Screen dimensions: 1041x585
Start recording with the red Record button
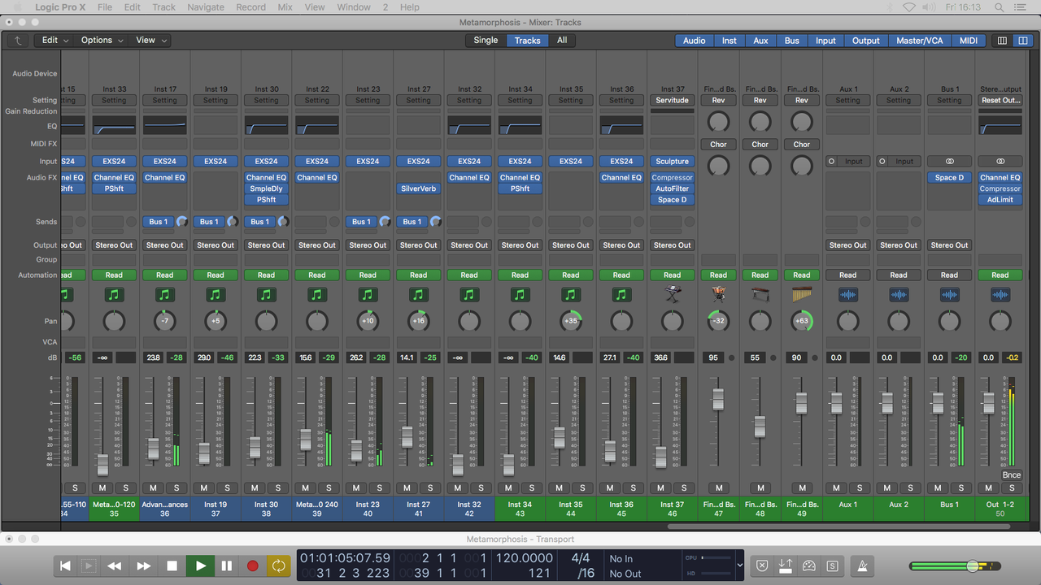coord(253,565)
